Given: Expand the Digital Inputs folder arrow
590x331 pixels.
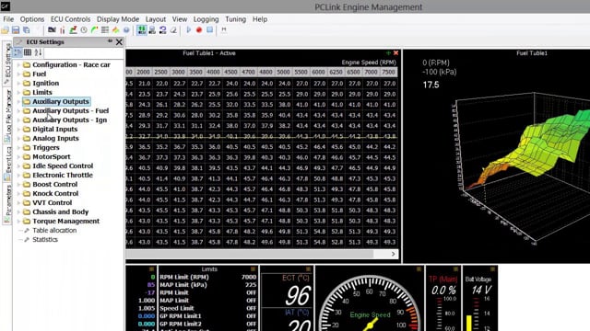Looking at the screenshot, I should click(x=18, y=129).
